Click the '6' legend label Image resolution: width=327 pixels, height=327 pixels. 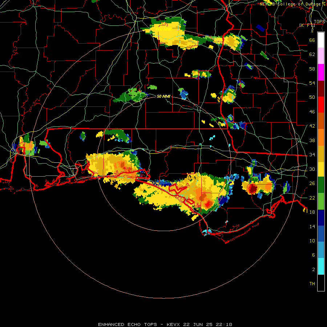pos(313,255)
